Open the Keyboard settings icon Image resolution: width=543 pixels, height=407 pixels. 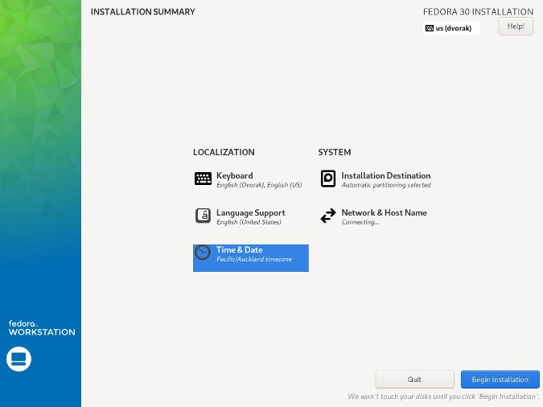pyautogui.click(x=203, y=179)
